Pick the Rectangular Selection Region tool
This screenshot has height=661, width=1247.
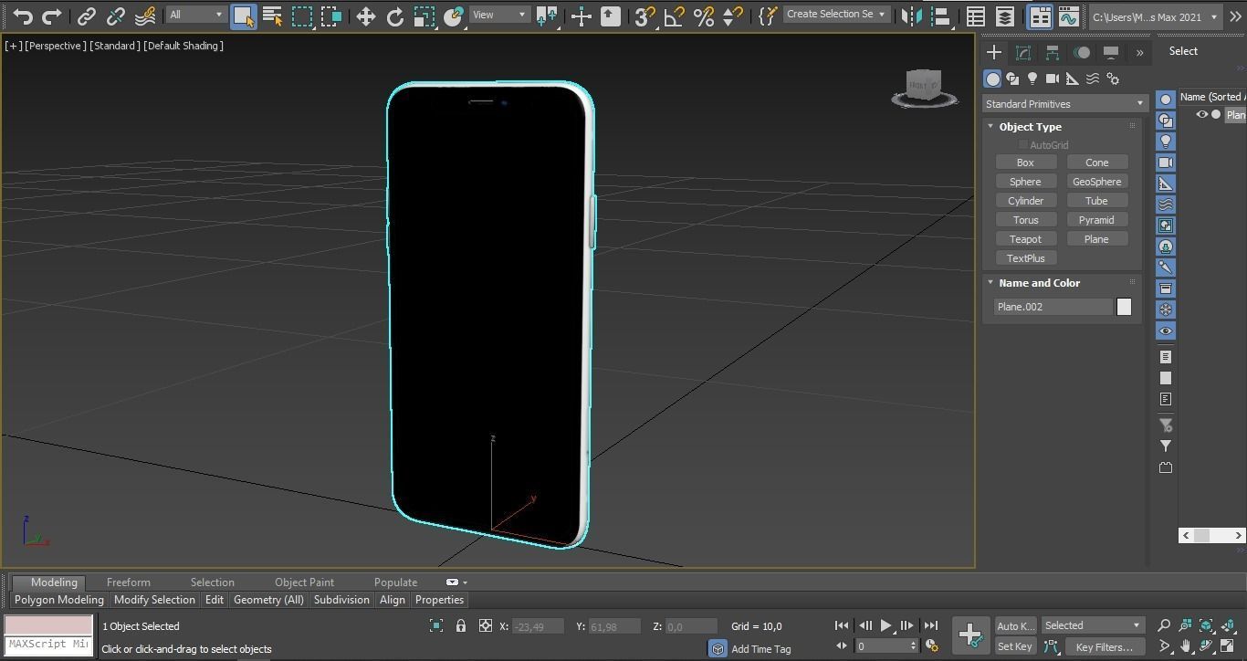[302, 16]
